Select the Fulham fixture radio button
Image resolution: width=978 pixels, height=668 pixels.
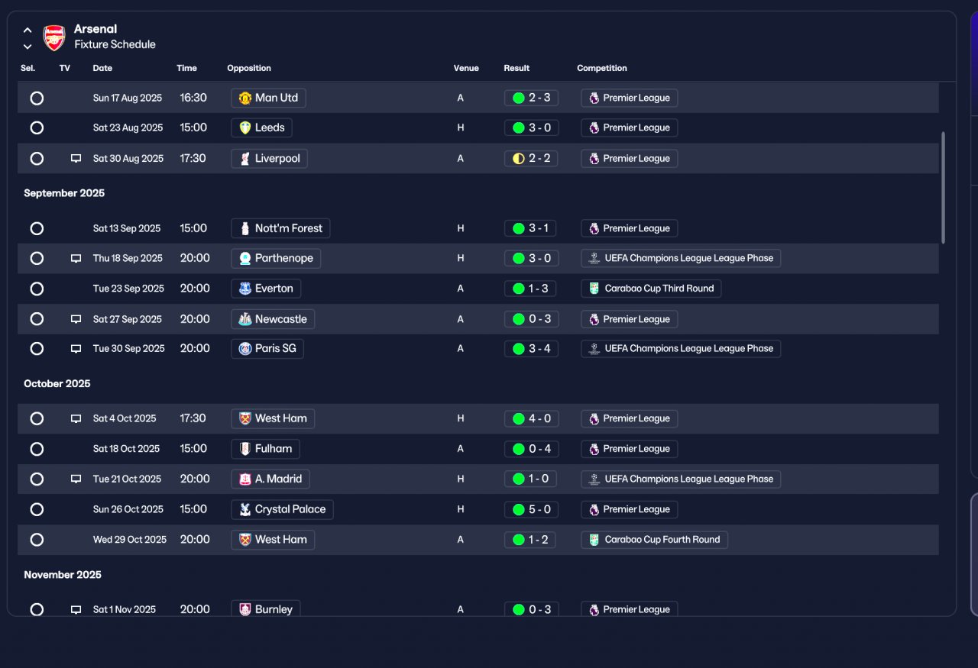pos(37,449)
